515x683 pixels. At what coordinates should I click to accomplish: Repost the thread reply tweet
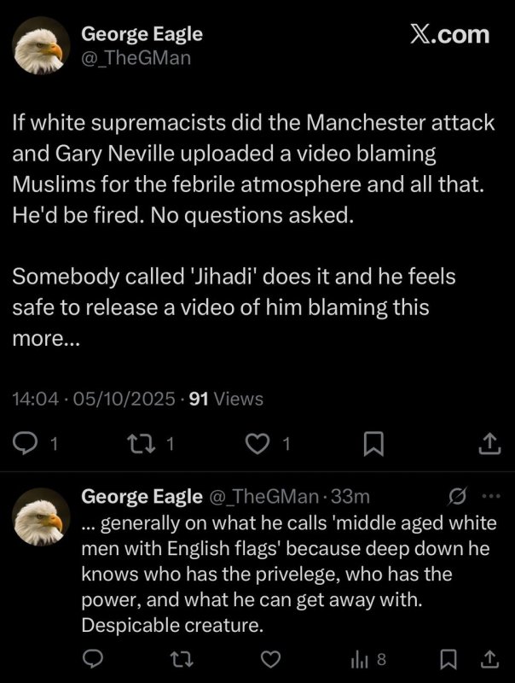coord(184,657)
